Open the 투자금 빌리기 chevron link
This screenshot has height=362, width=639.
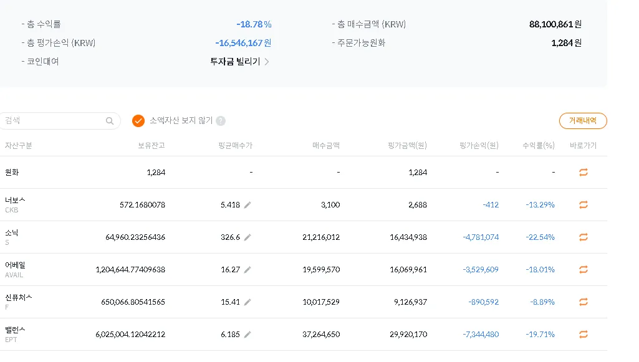point(239,62)
